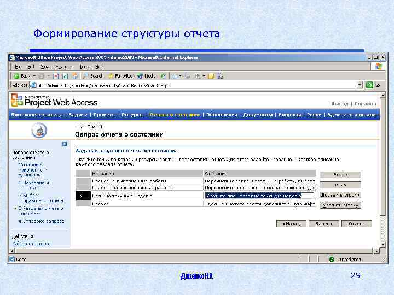Open the Риски navigation tab
The image size is (394, 295).
pyautogui.click(x=314, y=115)
